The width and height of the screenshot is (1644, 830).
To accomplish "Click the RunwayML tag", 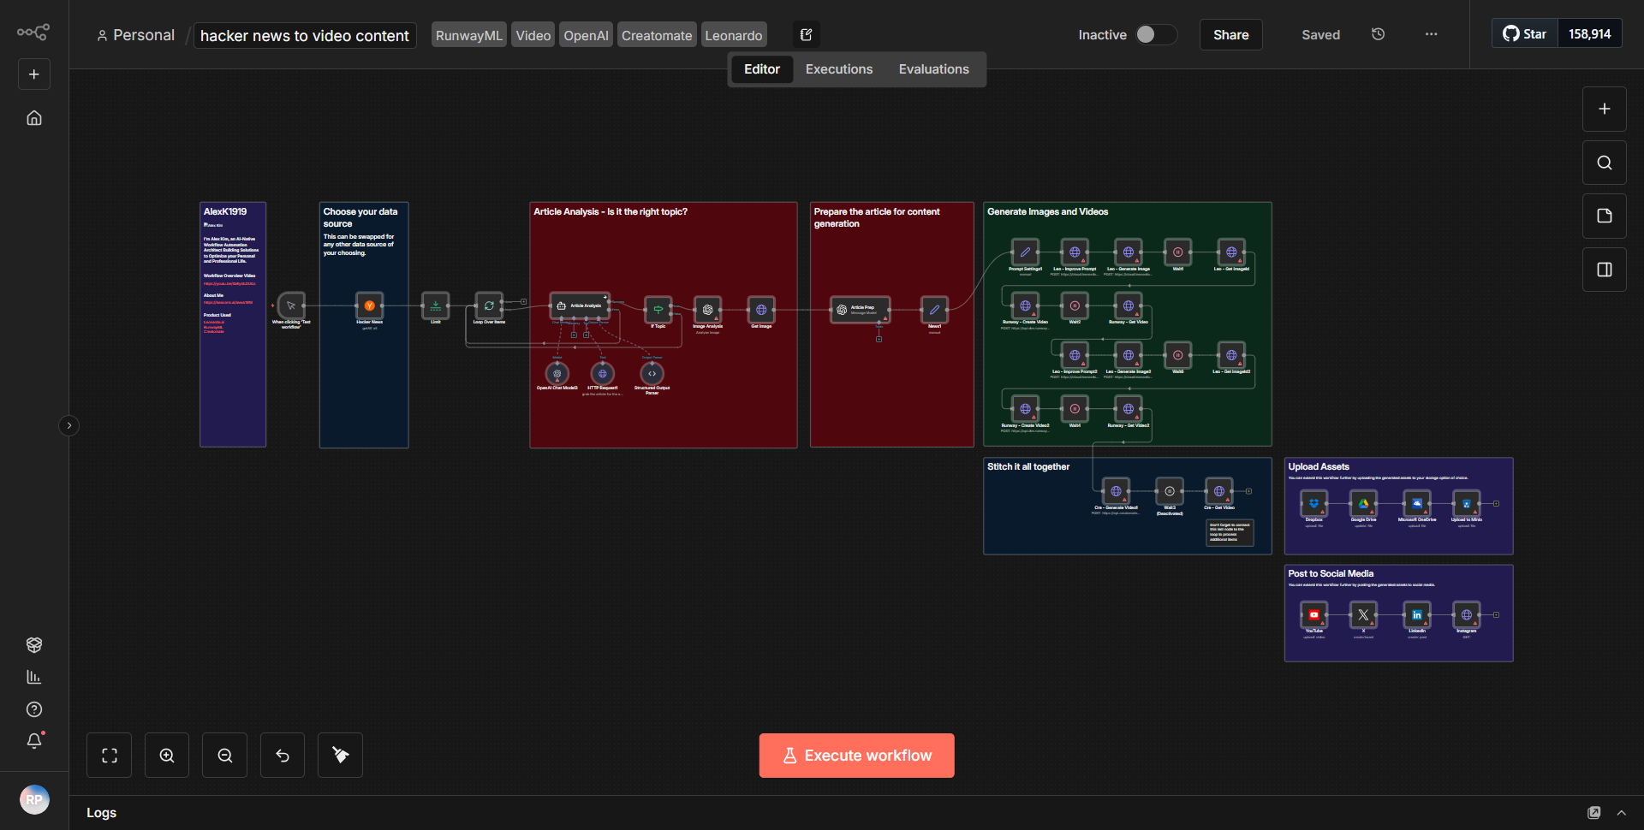I will (x=468, y=35).
